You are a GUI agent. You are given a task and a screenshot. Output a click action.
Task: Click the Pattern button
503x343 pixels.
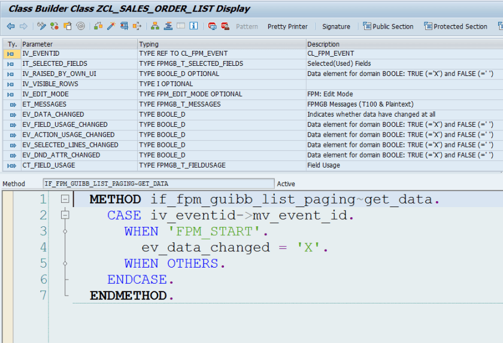[247, 26]
